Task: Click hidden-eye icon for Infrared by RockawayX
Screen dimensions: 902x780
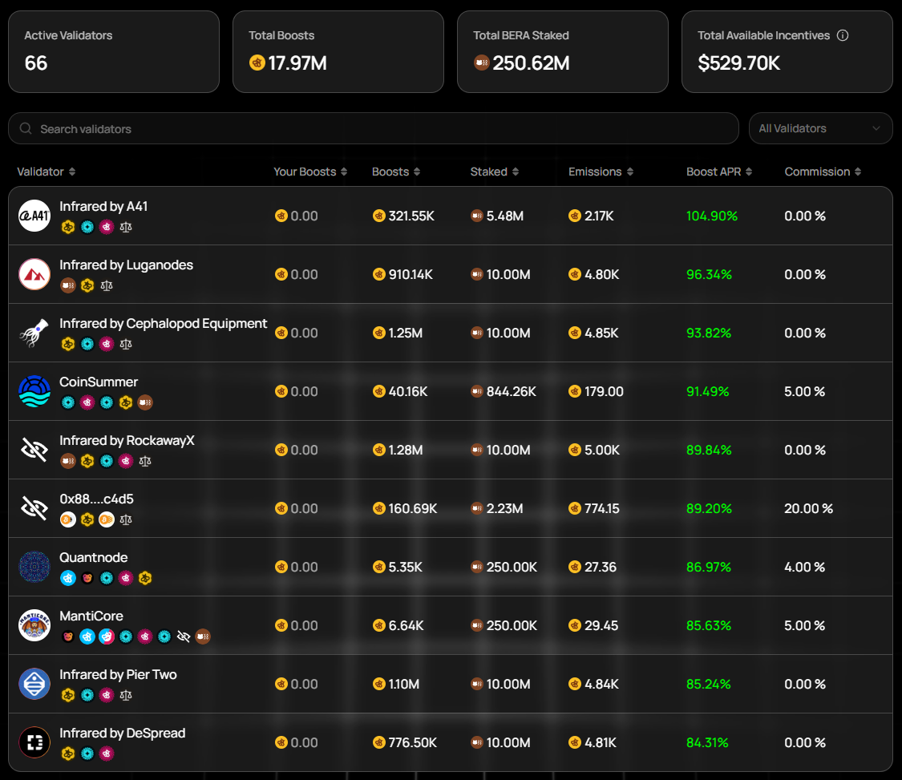Action: (34, 450)
